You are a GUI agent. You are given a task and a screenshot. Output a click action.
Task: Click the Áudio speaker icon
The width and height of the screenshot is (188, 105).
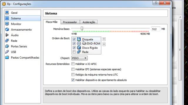7,35
